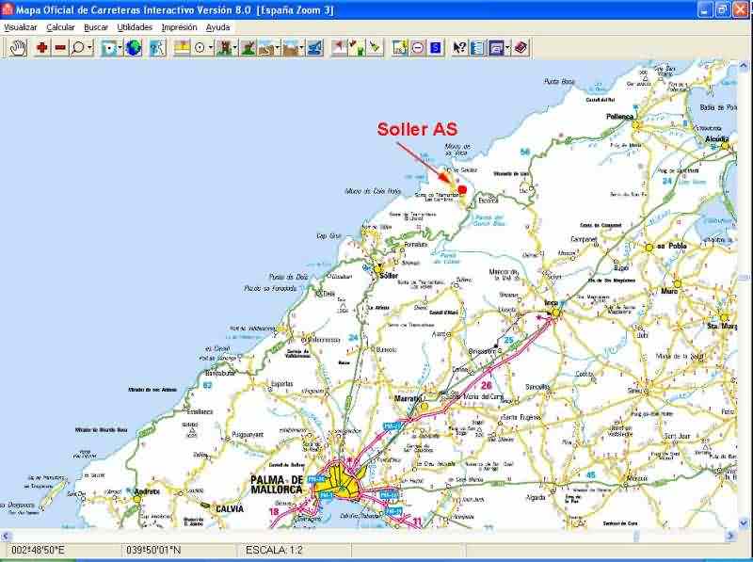753x562 pixels.
Task: Click the windmill icon
Action: click(x=248, y=48)
